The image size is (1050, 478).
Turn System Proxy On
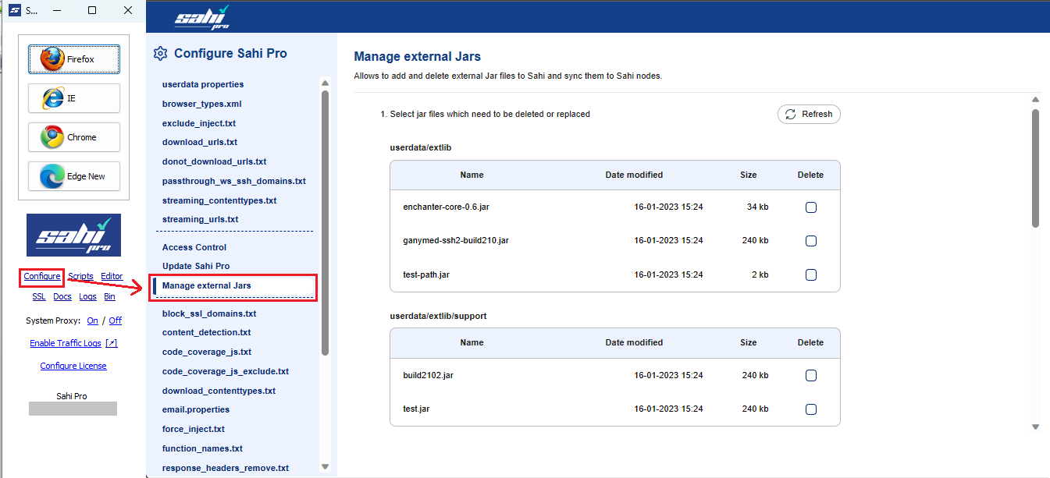93,320
